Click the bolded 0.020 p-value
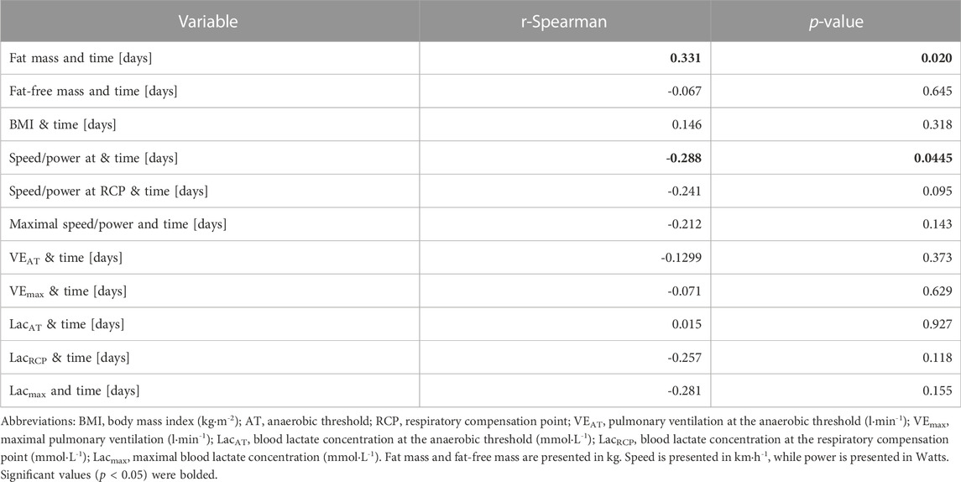Image resolution: width=961 pixels, height=482 pixels. [937, 58]
